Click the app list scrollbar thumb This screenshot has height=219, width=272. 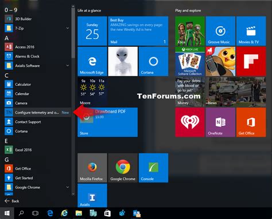click(73, 33)
